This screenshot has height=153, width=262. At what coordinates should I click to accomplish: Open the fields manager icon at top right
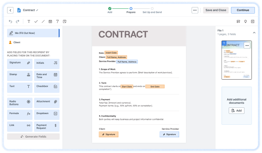[238, 22]
